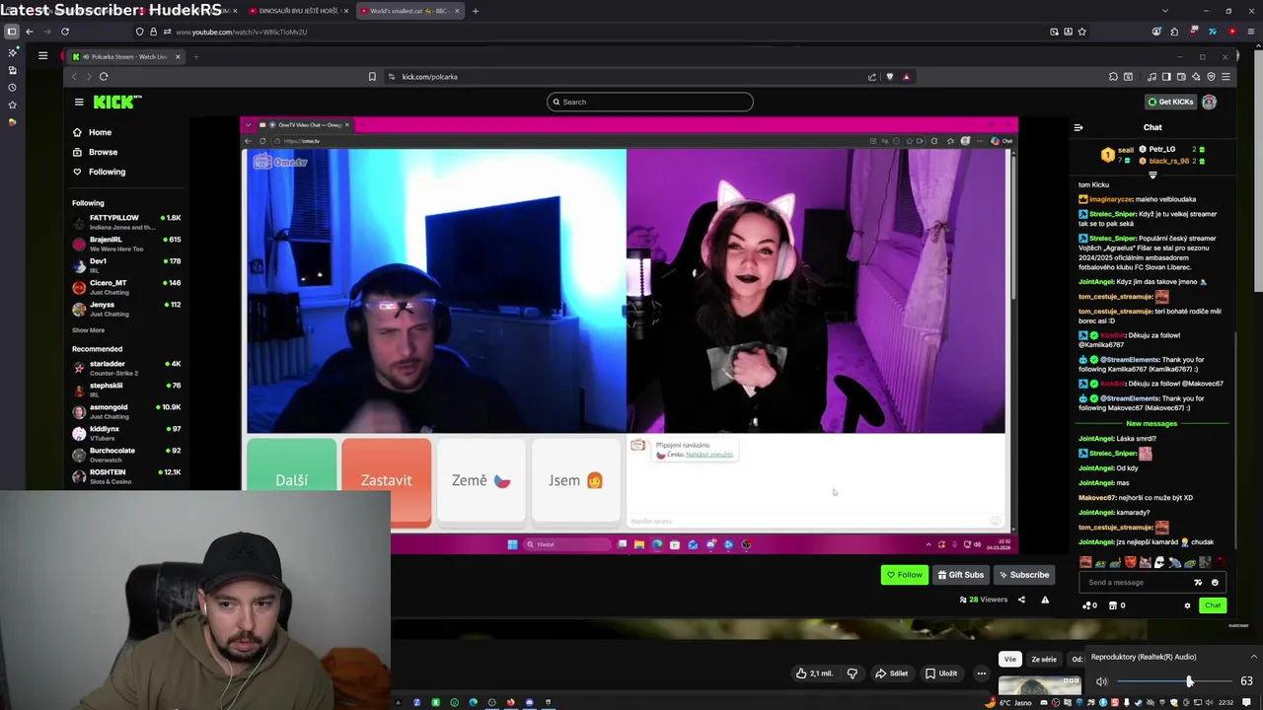
Task: Reload the kick.com page
Action: (x=104, y=76)
